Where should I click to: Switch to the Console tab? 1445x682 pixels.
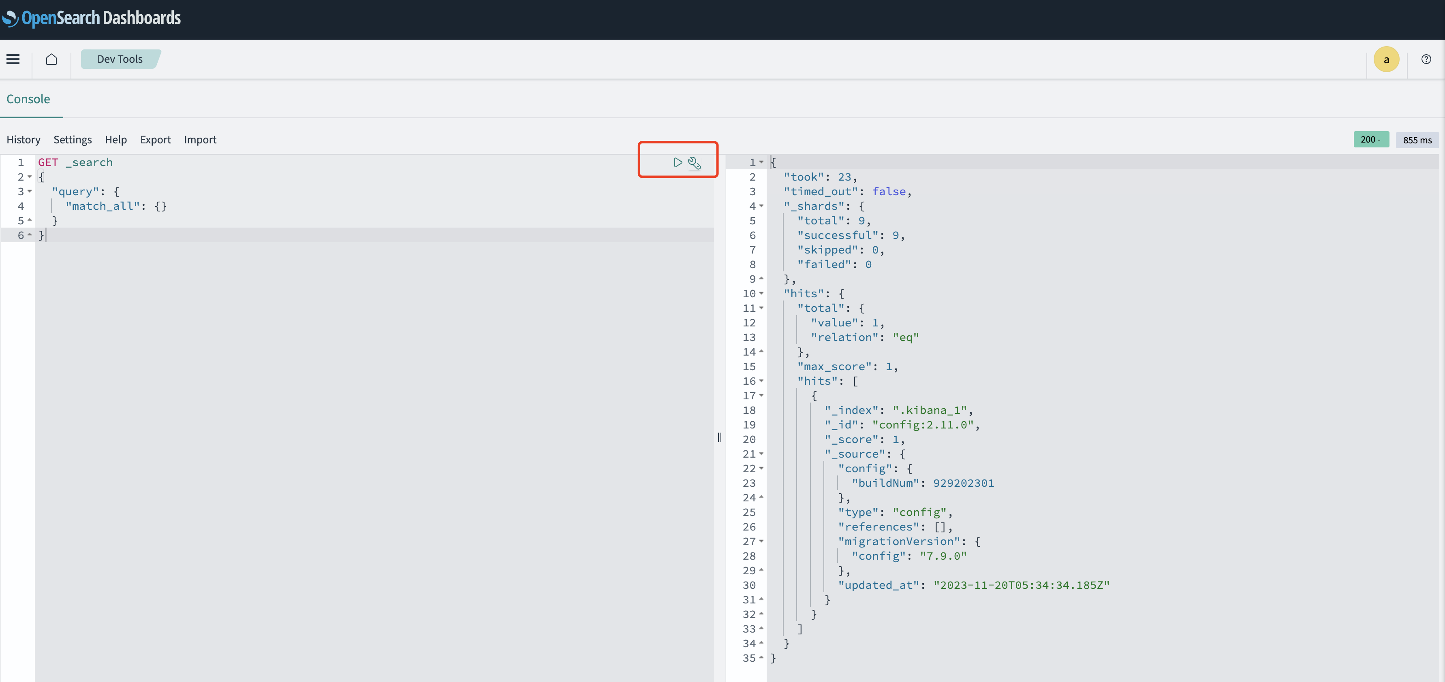click(x=28, y=99)
